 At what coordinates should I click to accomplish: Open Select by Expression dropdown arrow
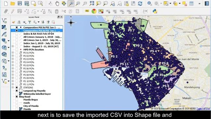(180, 4)
